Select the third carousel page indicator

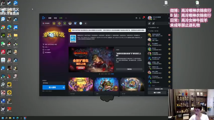pyautogui.click(x=109, y=74)
